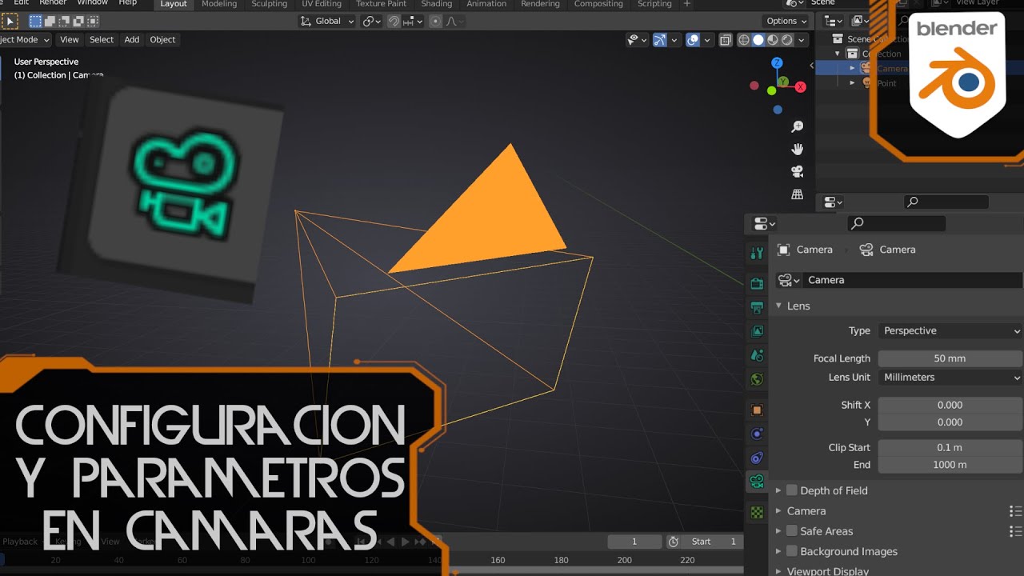Screen dimensions: 1024x576
Task: Click the Shift X value field
Action: pos(950,405)
